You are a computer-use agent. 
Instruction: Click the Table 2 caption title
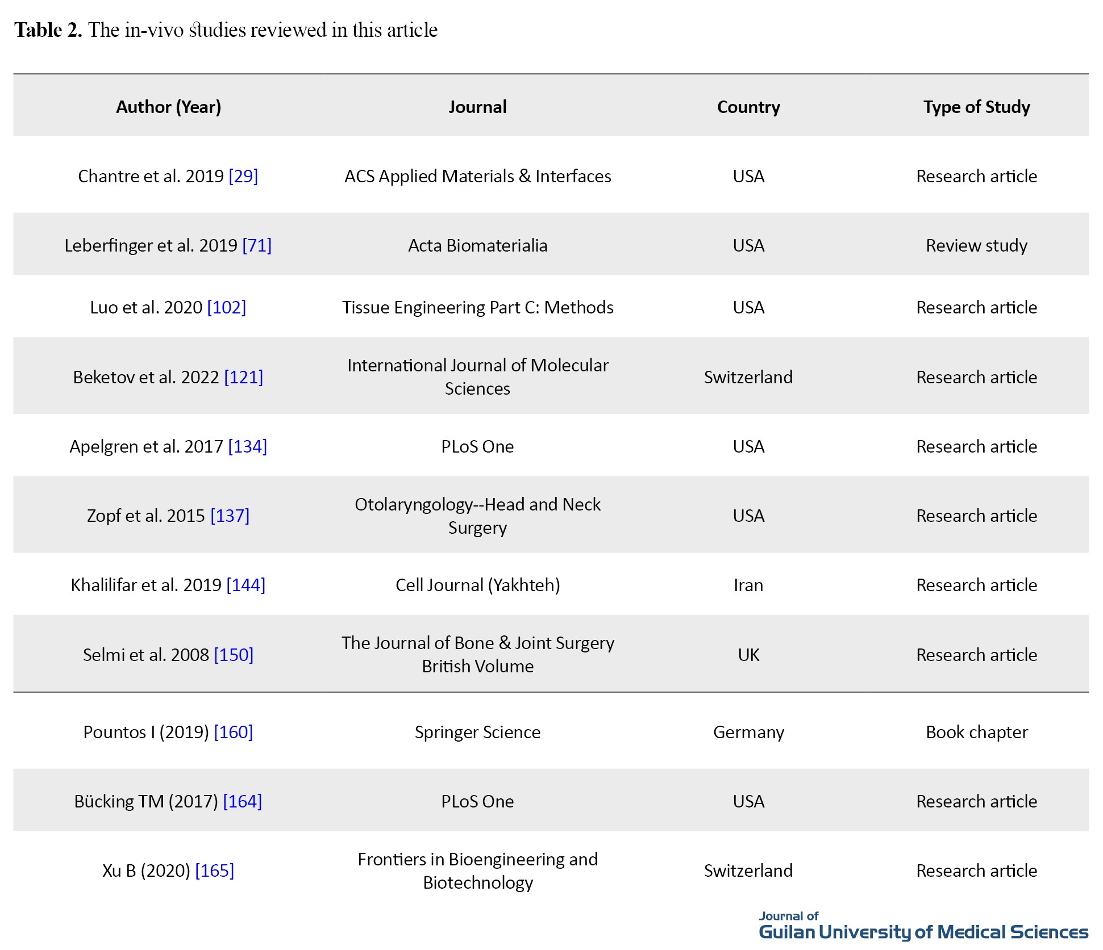click(226, 30)
